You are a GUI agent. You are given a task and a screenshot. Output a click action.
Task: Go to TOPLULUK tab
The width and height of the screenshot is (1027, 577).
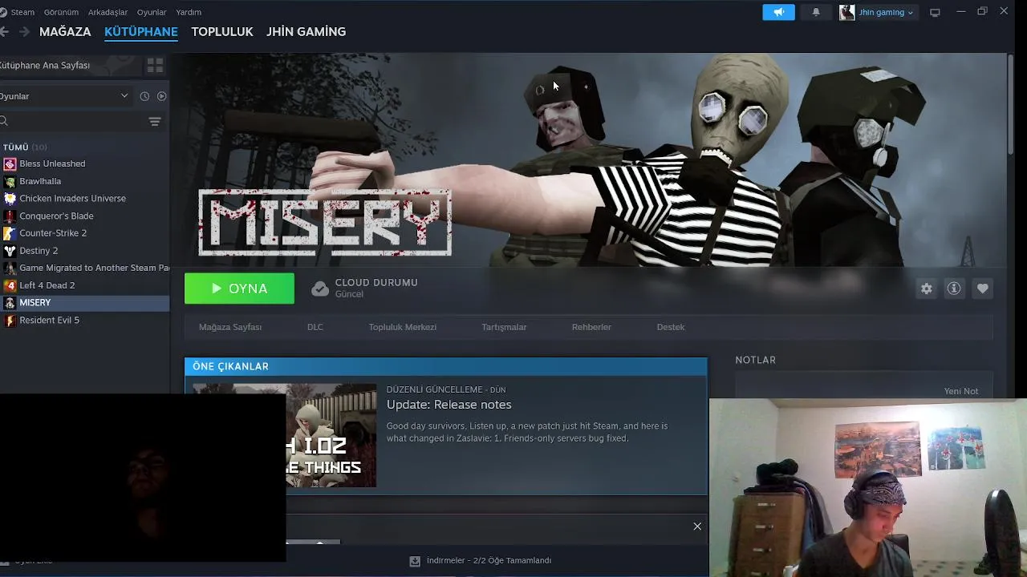click(x=222, y=31)
